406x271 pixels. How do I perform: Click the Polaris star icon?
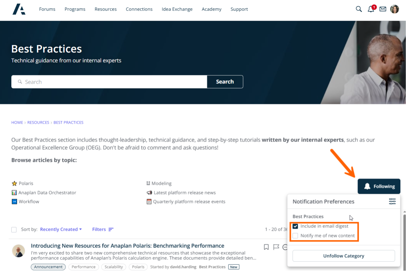pos(14,183)
